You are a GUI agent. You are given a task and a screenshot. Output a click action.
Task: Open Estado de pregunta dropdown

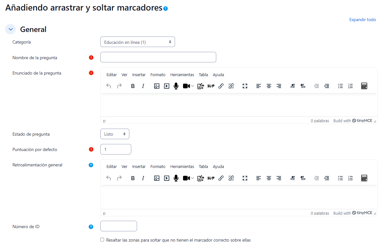(115, 134)
